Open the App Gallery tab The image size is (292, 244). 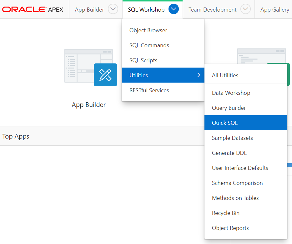tap(274, 10)
